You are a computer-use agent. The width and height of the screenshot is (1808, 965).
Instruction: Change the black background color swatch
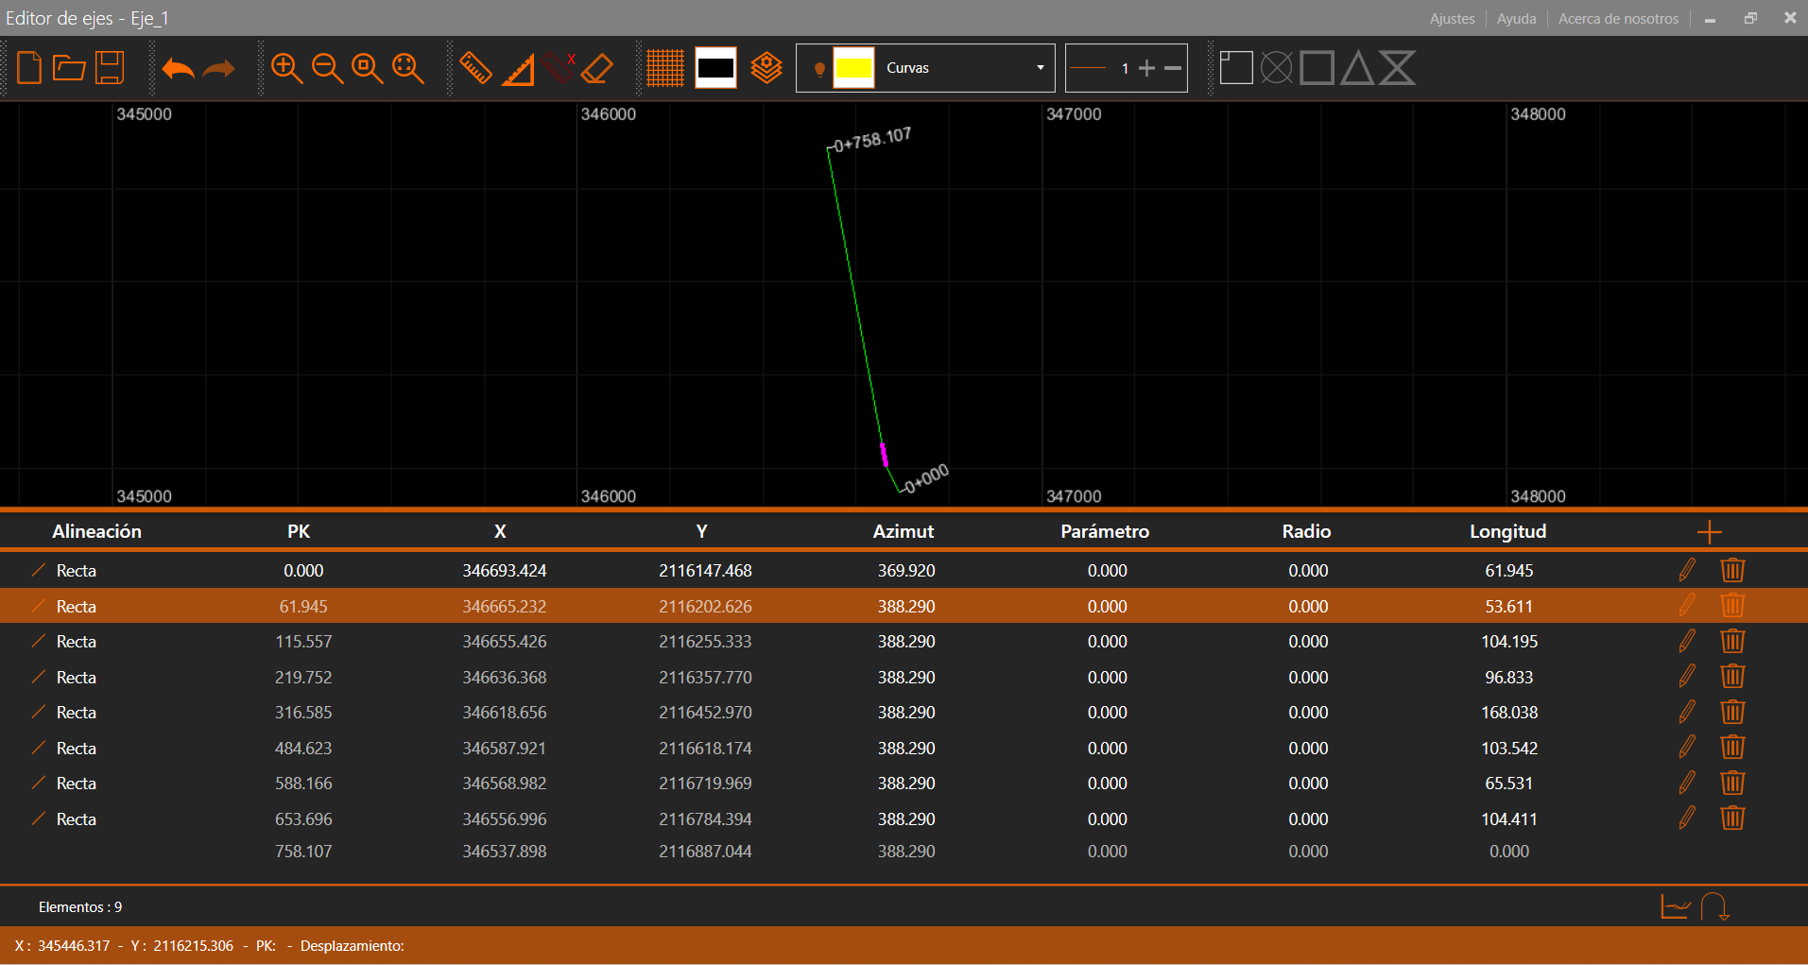coord(715,68)
